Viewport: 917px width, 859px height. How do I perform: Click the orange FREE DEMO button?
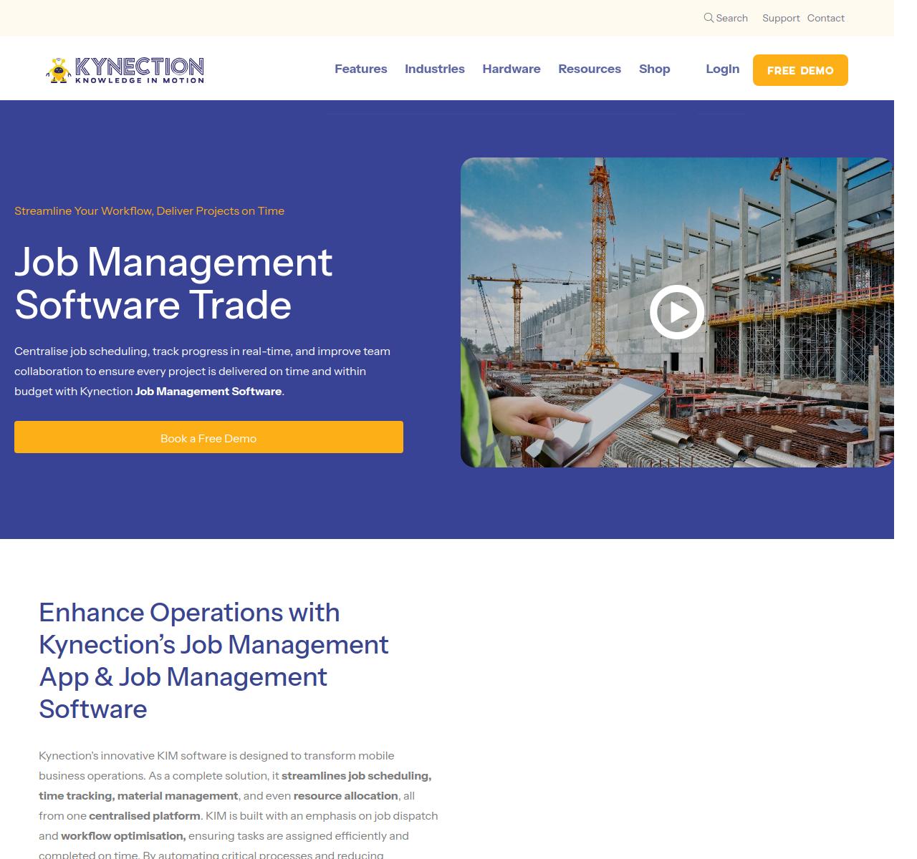click(800, 70)
